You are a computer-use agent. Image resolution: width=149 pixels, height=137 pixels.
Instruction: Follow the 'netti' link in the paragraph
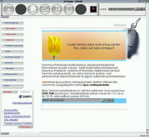pos(87,76)
